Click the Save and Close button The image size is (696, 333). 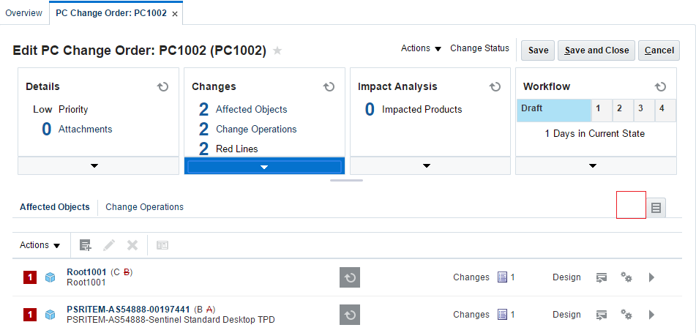pyautogui.click(x=596, y=50)
